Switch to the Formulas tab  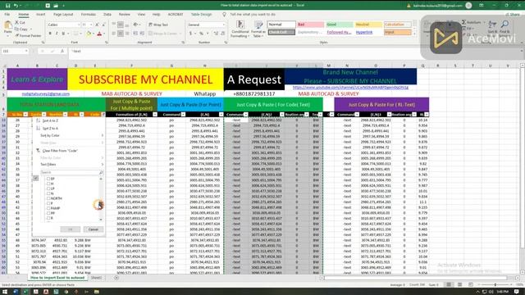pyautogui.click(x=89, y=15)
